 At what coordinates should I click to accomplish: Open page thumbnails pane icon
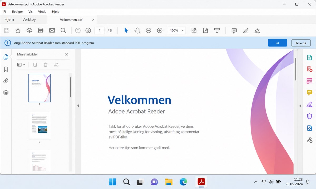point(6,57)
